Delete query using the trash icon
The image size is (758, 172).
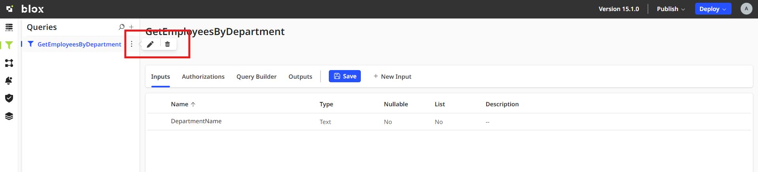(x=168, y=44)
